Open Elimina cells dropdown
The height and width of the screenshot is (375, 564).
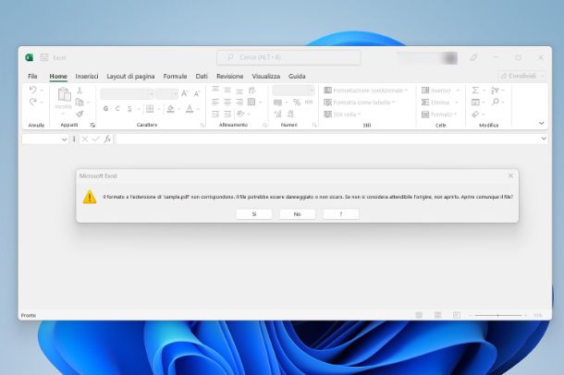(x=440, y=103)
